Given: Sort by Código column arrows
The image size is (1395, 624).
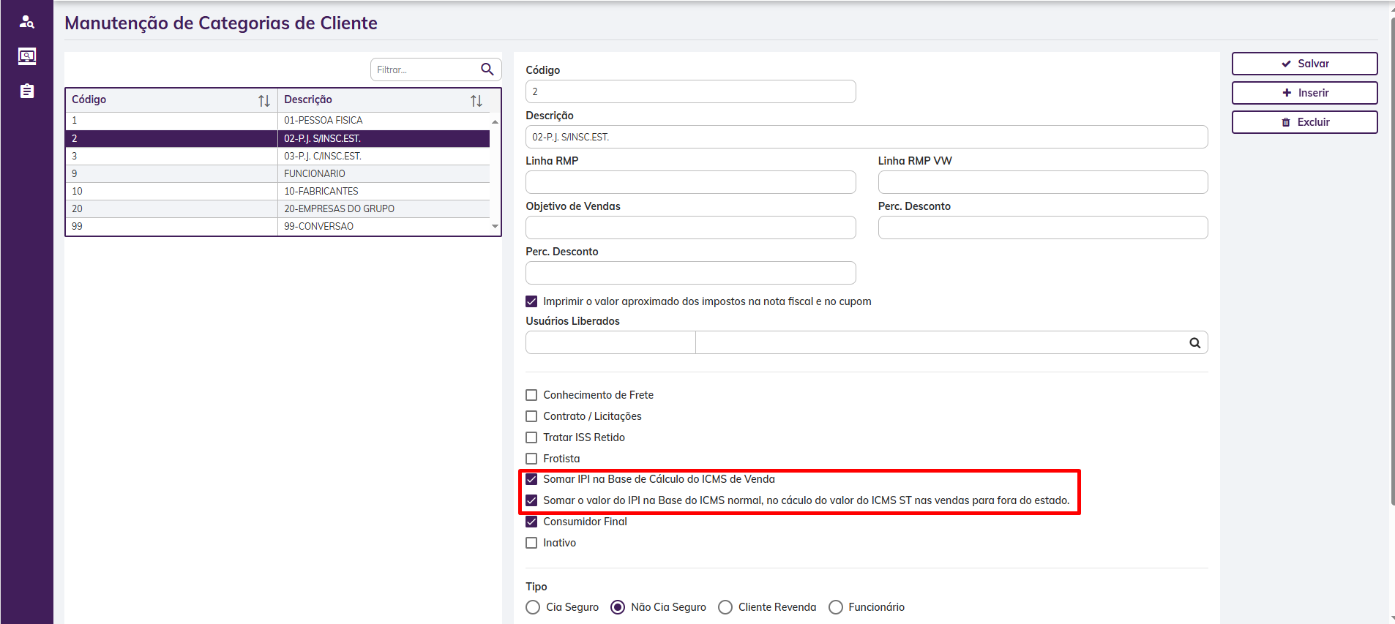Looking at the screenshot, I should [x=264, y=101].
